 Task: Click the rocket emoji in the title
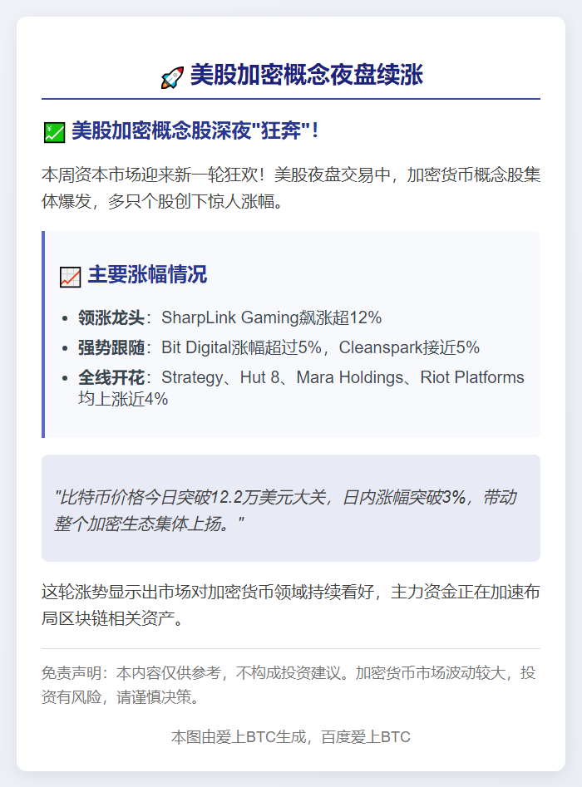(172, 78)
